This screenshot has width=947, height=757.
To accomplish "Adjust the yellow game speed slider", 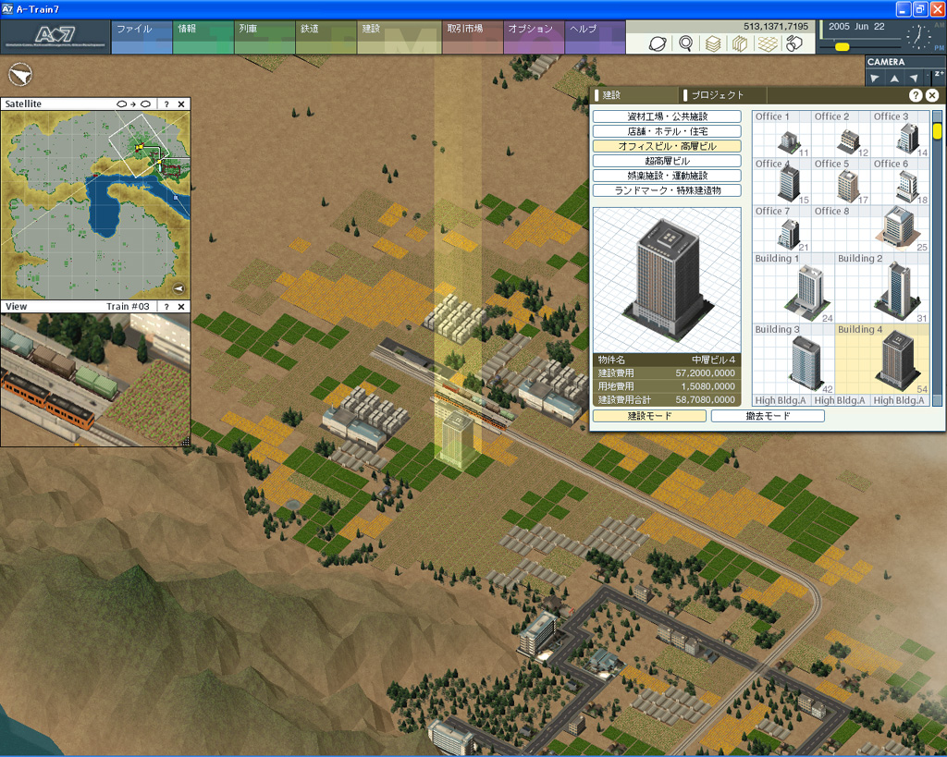I will [x=842, y=46].
